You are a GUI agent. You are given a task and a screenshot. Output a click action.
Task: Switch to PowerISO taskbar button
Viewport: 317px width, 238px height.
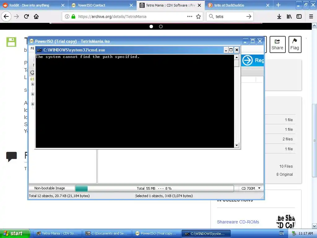click(156, 233)
